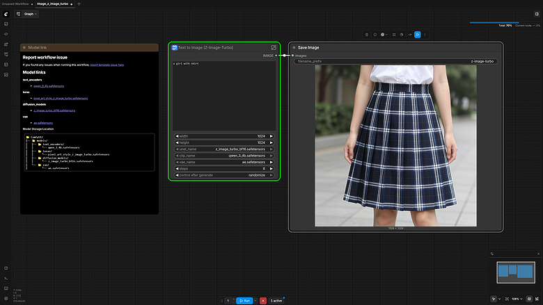Expand the 128% zoom level dropdown
Screen dimensions: 543x305
(518, 299)
